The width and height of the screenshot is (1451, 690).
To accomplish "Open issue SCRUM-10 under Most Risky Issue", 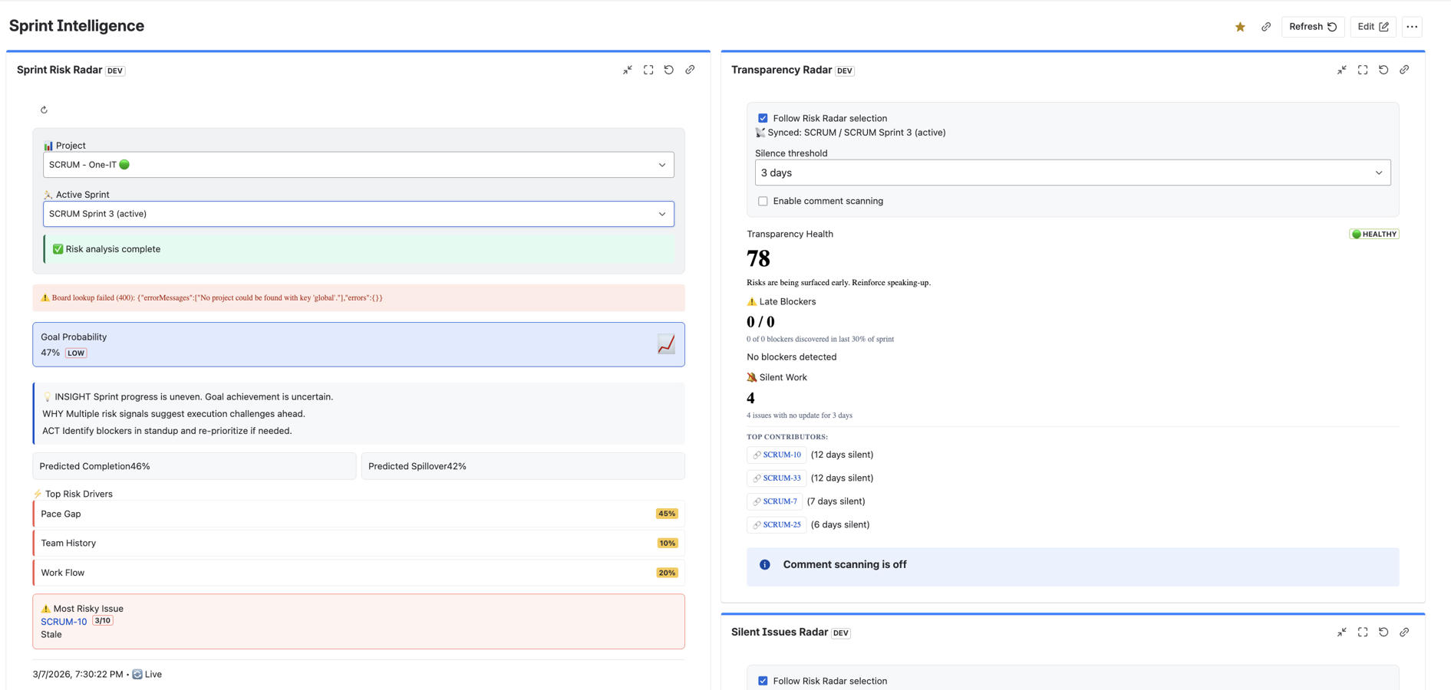I will 63,621.
